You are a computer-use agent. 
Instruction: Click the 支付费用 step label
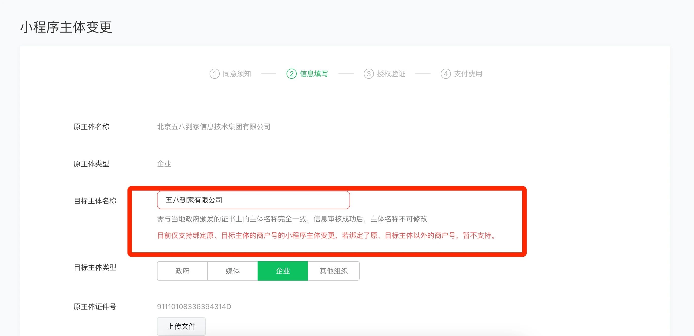click(x=468, y=73)
